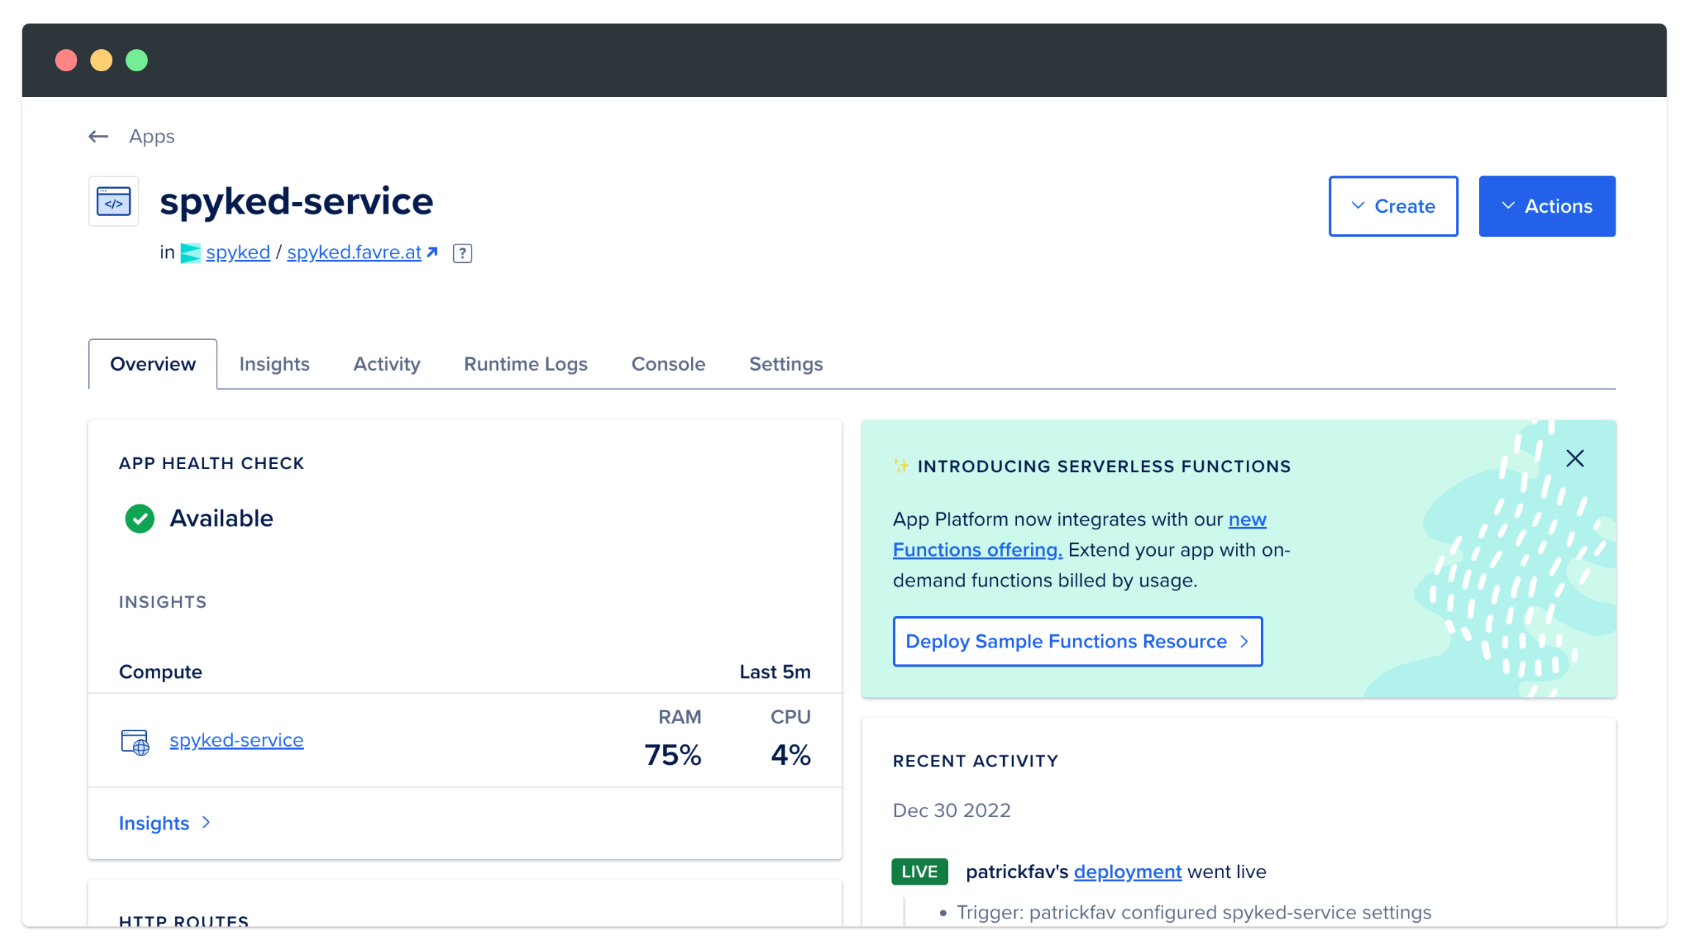Go to the Settings tab

pyautogui.click(x=785, y=364)
